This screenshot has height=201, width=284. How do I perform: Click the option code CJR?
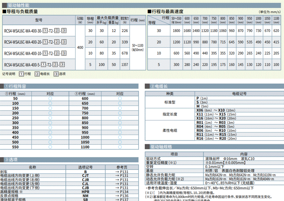click(86, 180)
